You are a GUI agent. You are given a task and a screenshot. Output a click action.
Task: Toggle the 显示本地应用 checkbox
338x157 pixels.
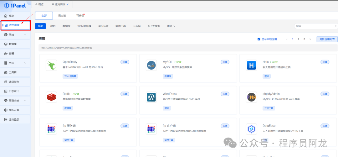coord(259,39)
